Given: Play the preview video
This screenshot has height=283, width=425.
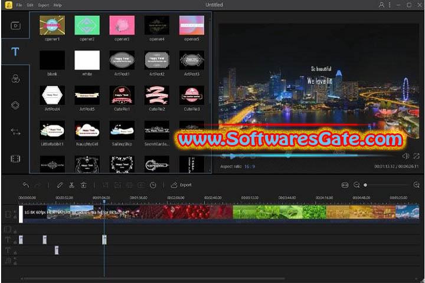Looking at the screenshot, I should click(233, 156).
